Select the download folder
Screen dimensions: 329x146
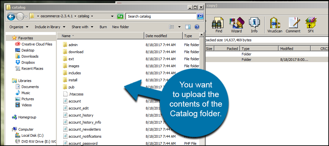pos(73,52)
